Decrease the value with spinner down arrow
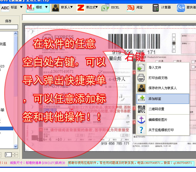Screen dimensions: 196x172 click(15, 156)
